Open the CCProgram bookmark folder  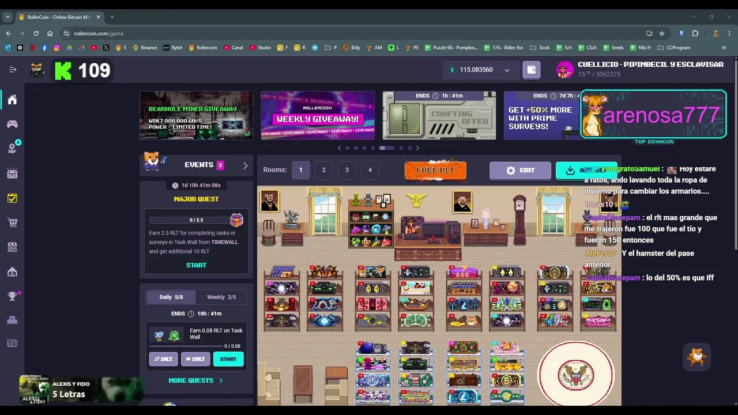tap(674, 48)
